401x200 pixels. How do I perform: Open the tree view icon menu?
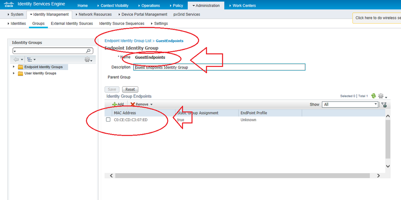tap(31, 60)
